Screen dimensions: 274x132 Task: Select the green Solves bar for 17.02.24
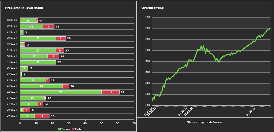click(x=38, y=50)
